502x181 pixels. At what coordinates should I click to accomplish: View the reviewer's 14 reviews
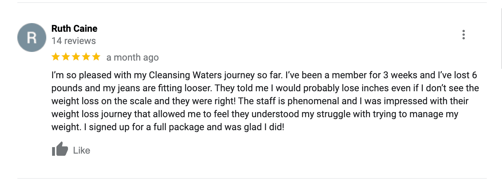(x=74, y=41)
